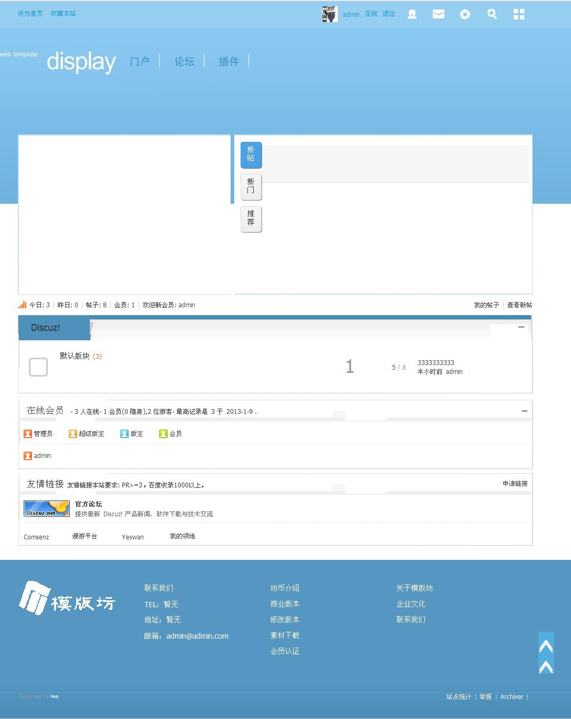Screen dimensions: 571x719
Task: Click the 模版坊 footer logo
Action: 67,598
